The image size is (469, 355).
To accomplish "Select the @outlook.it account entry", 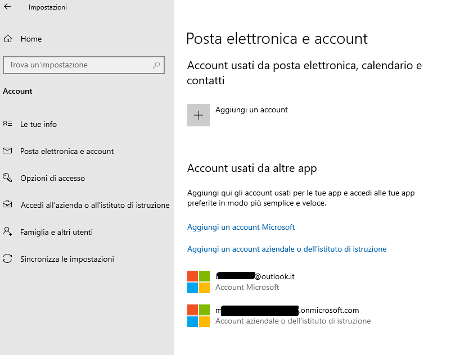I will click(x=241, y=282).
